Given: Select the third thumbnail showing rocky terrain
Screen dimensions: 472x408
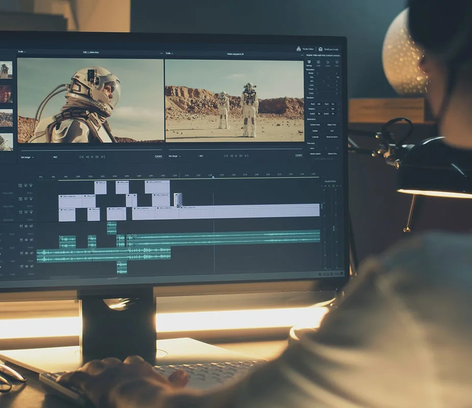Looking at the screenshot, I should 6,118.
